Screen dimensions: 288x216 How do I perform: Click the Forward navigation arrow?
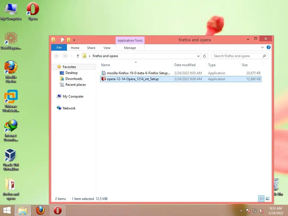65,56
